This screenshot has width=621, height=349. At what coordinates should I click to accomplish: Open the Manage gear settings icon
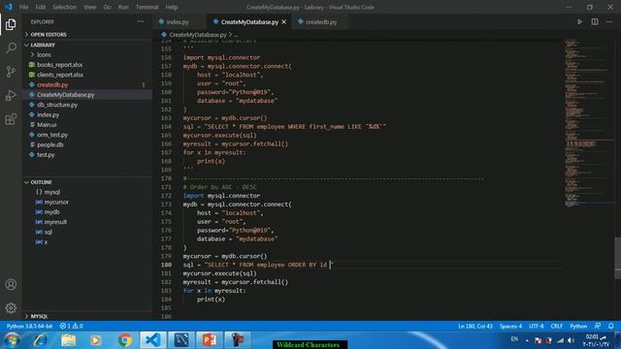pyautogui.click(x=11, y=308)
